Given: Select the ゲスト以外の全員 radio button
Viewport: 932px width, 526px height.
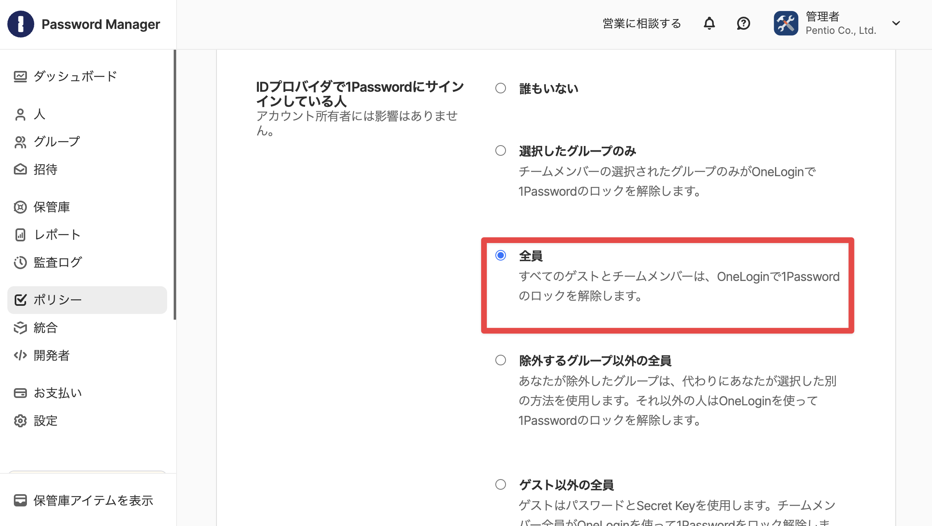Looking at the screenshot, I should (501, 484).
